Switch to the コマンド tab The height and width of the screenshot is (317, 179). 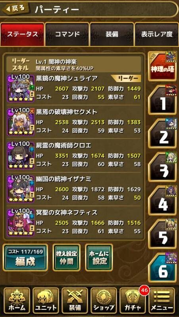click(x=67, y=34)
